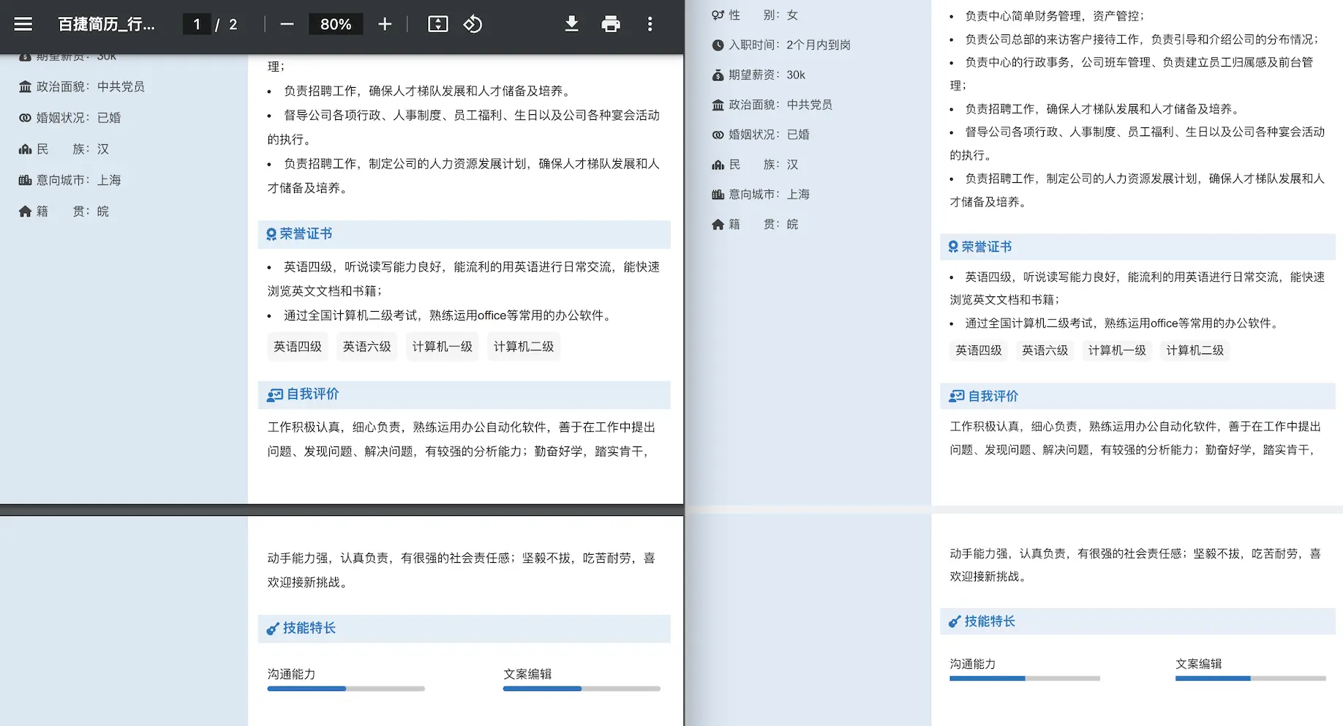
Task: Click the 英语四级 tag in the PDF
Action: click(x=298, y=346)
